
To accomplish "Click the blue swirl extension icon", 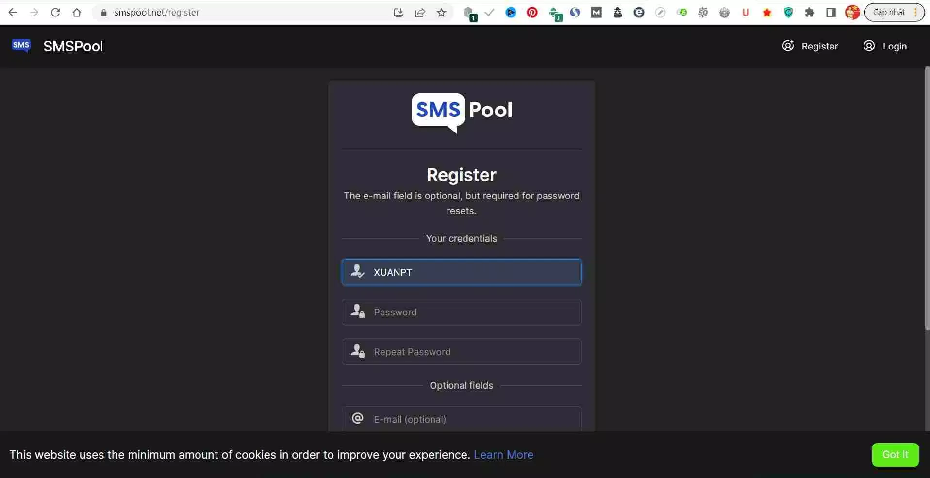I will click(x=575, y=13).
